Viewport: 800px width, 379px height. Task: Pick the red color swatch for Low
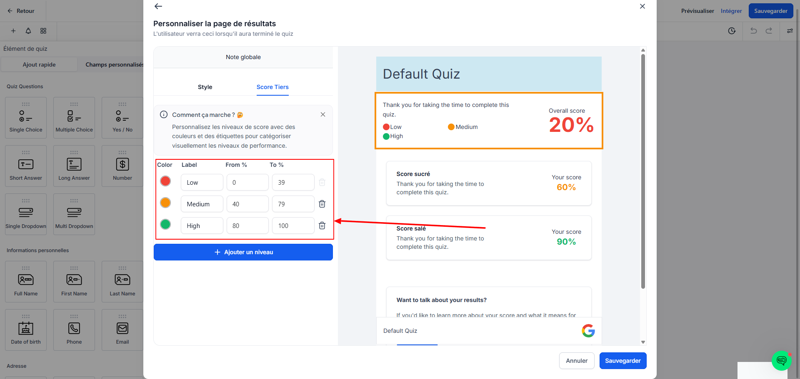coord(165,181)
